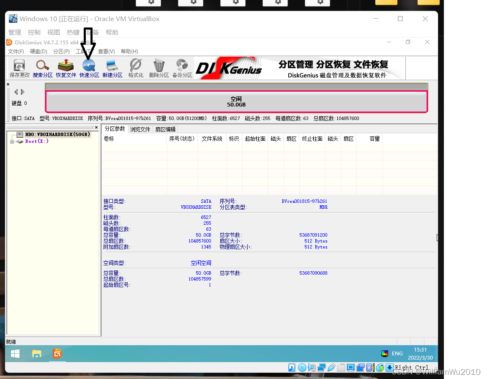The width and height of the screenshot is (487, 379).
Task: Restore the DiskGenius inner window
Action: [408, 42]
